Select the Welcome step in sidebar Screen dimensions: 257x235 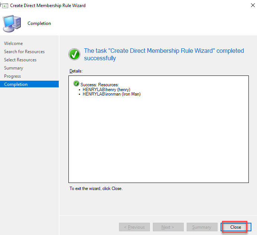(13, 44)
